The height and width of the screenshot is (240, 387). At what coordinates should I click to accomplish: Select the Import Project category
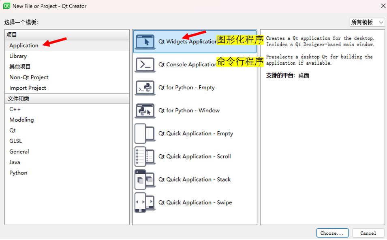coord(67,88)
